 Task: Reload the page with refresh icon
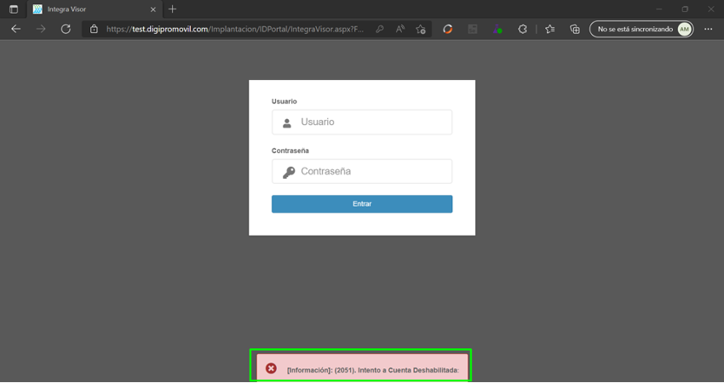coord(66,29)
